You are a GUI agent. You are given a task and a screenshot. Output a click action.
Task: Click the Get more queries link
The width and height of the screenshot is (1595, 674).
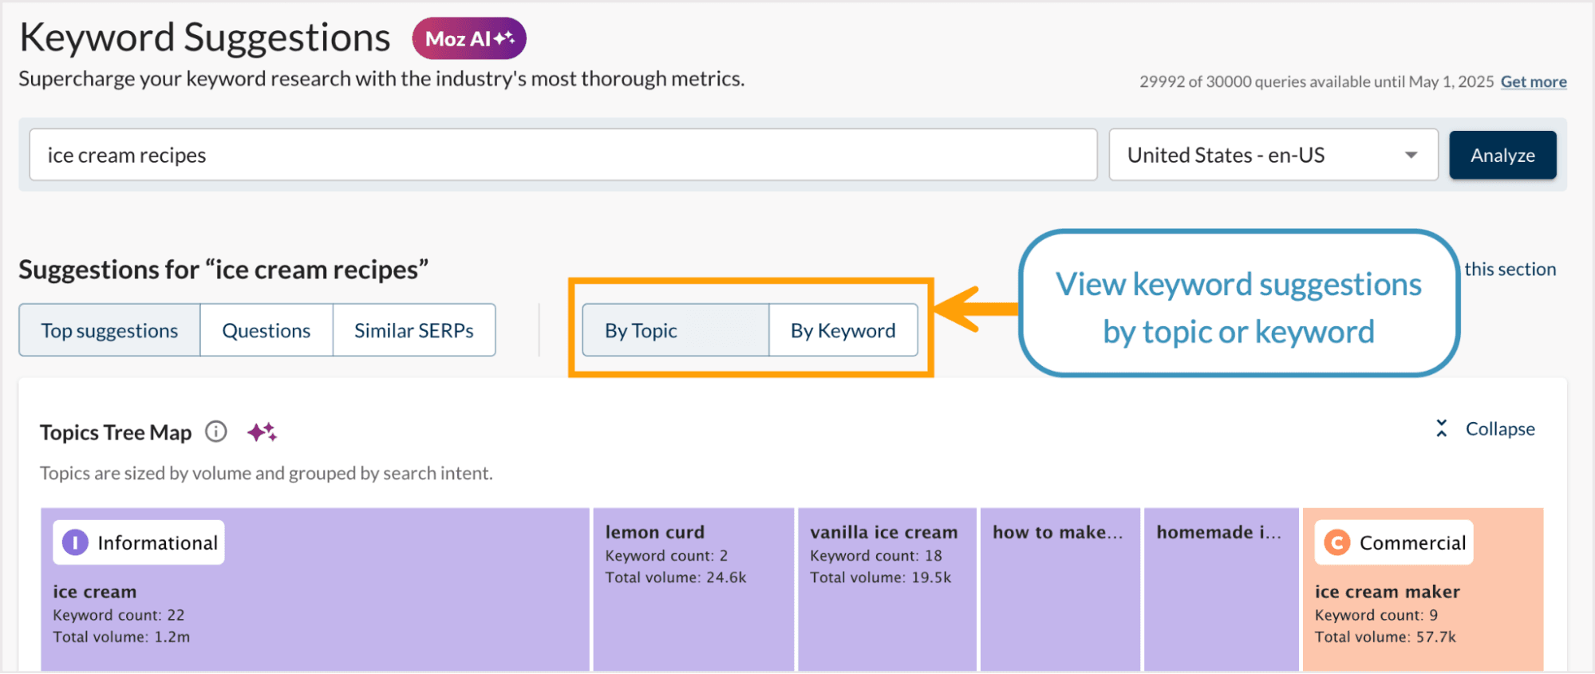[x=1533, y=81]
